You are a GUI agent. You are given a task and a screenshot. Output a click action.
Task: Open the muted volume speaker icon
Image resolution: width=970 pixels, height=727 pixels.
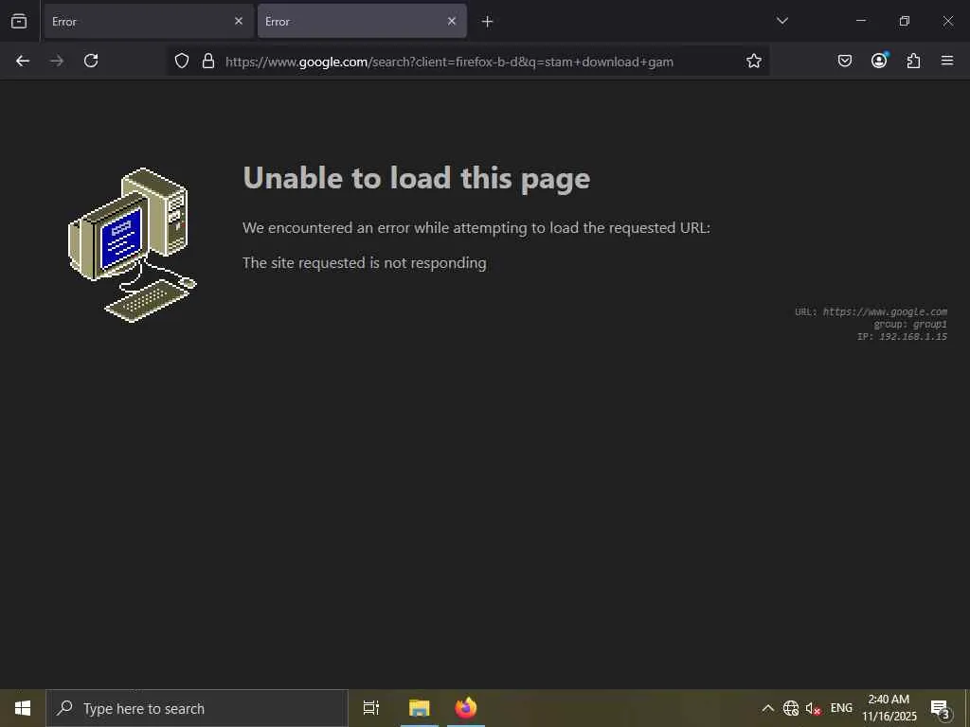[x=813, y=708]
